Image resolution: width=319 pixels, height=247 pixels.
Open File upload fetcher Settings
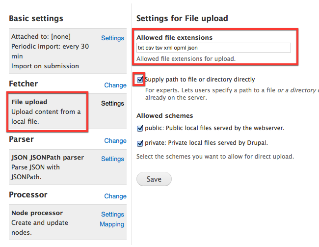pyautogui.click(x=112, y=103)
